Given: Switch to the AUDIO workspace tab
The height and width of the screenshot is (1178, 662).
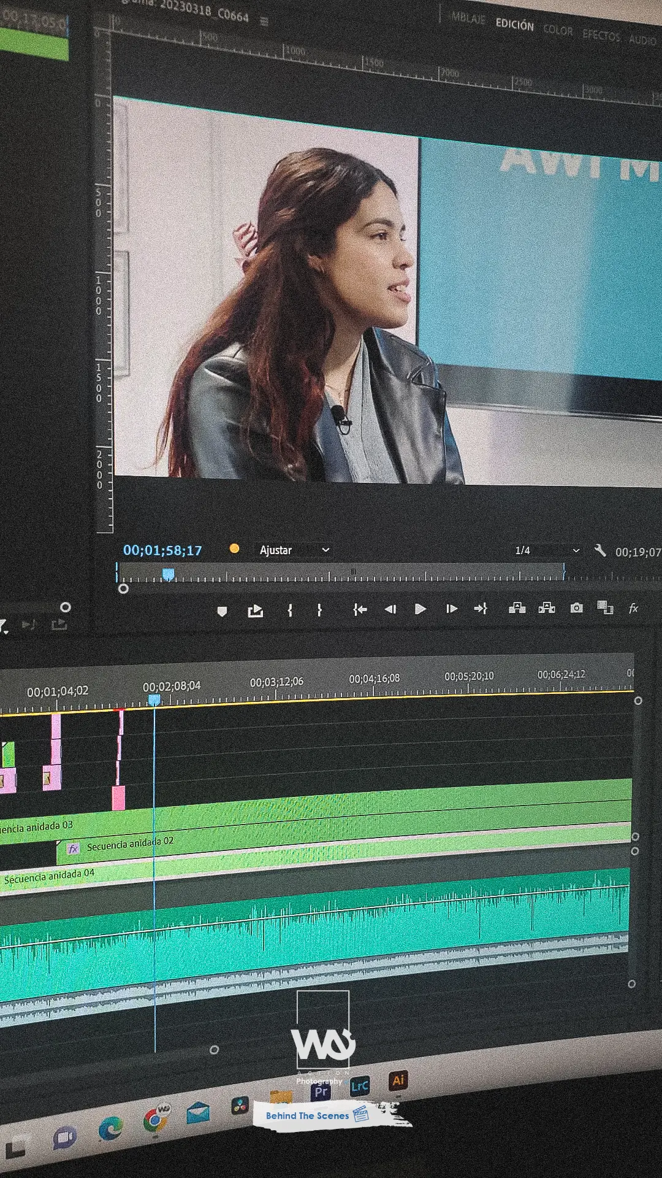Looking at the screenshot, I should (x=642, y=40).
